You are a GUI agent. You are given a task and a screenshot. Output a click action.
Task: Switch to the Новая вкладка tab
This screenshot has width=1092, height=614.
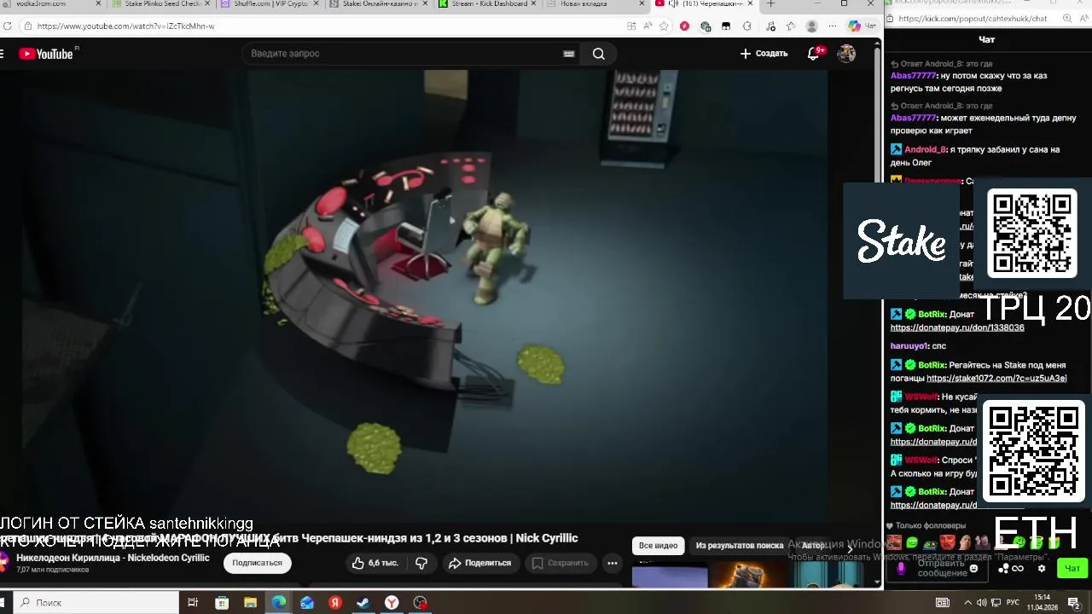(595, 4)
